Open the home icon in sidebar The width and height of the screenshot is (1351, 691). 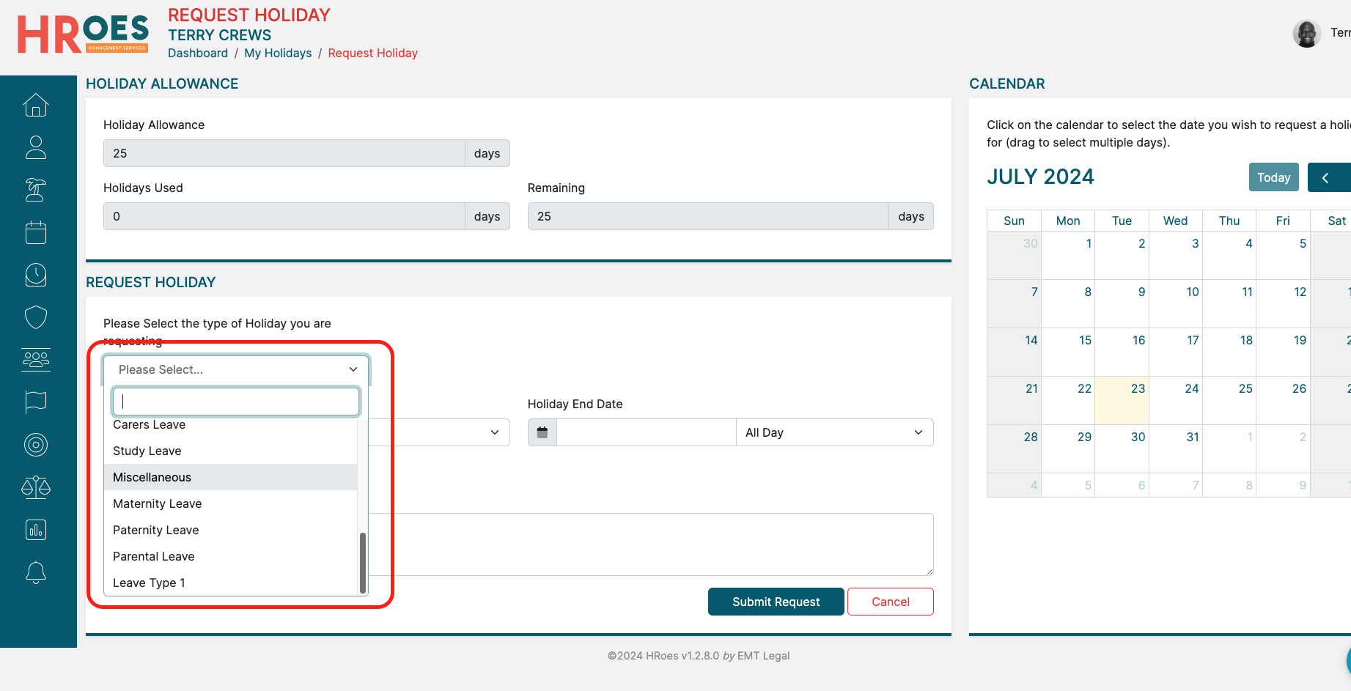point(36,106)
